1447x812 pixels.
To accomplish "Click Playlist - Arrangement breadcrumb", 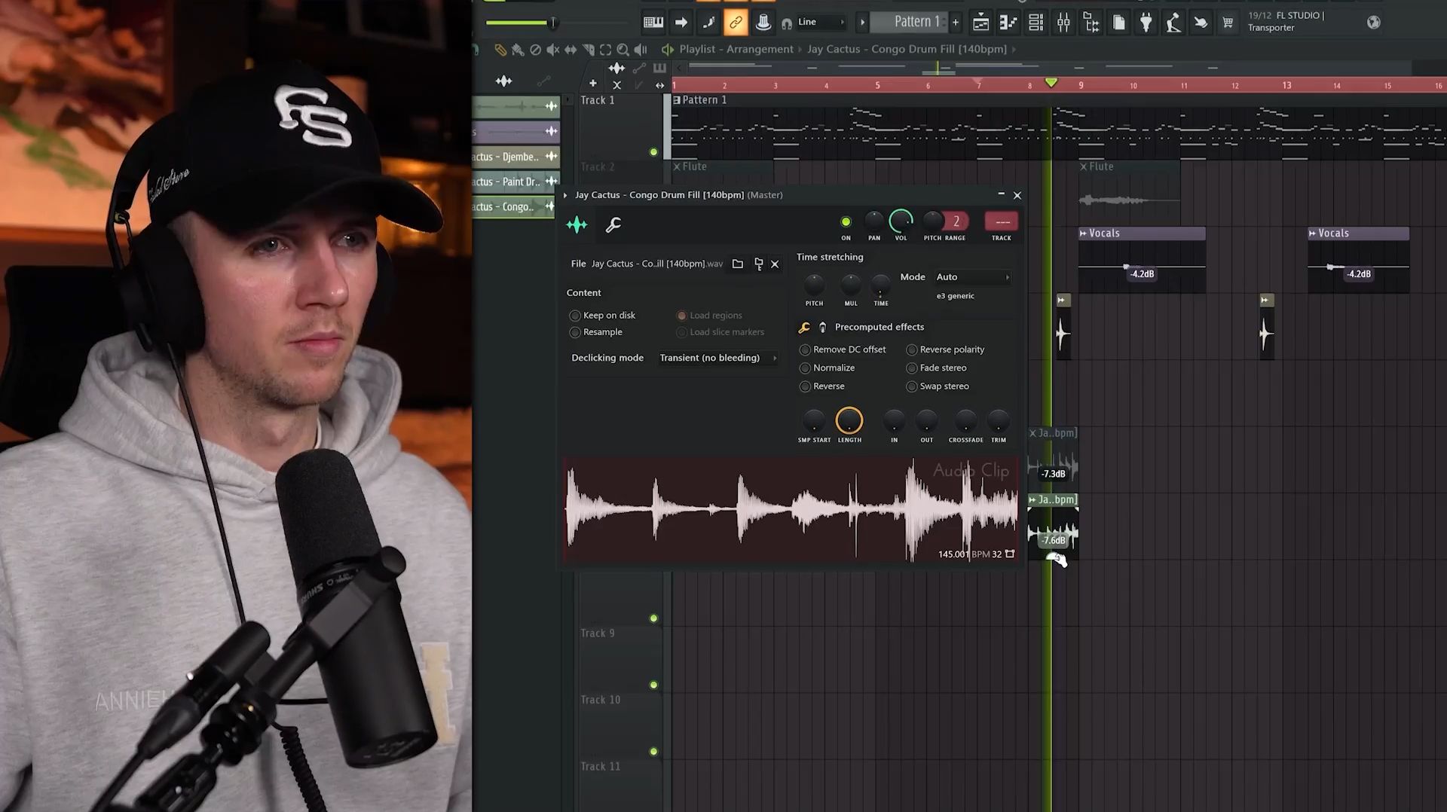I will (x=736, y=49).
